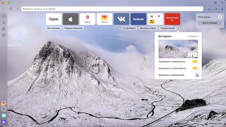This screenshot has height=127, width=226.
Task: Open the translate extension icon in toolbar
Action: click(x=209, y=9)
